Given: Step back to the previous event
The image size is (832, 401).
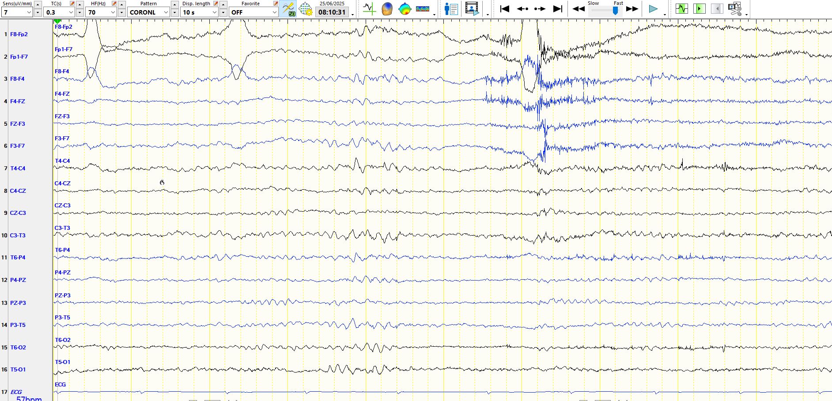Looking at the screenshot, I should (522, 9).
